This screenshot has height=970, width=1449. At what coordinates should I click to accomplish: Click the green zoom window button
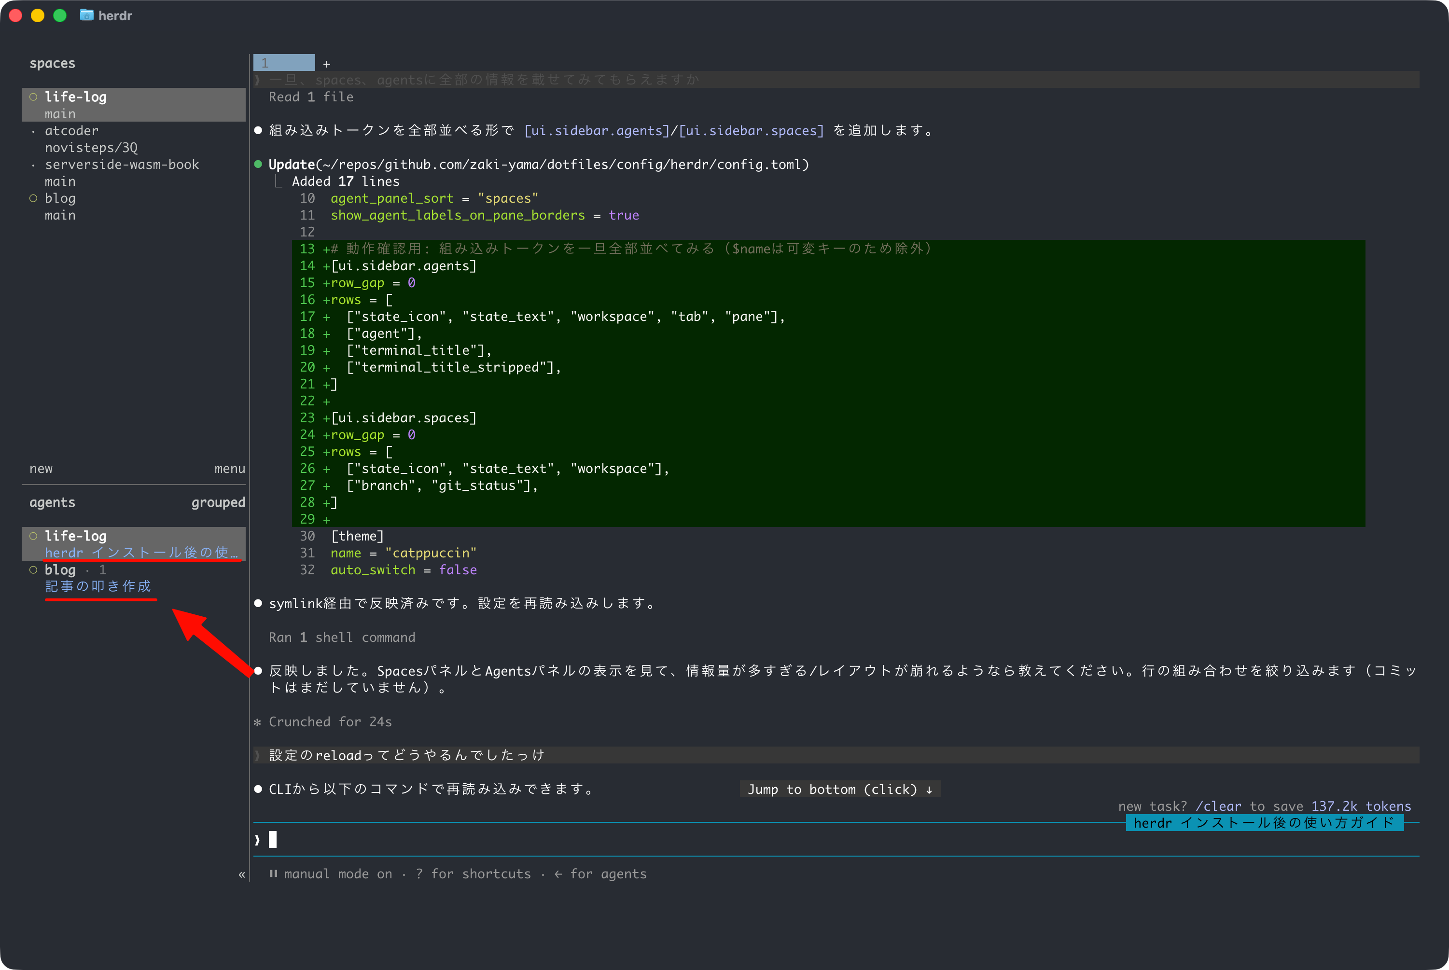60,15
